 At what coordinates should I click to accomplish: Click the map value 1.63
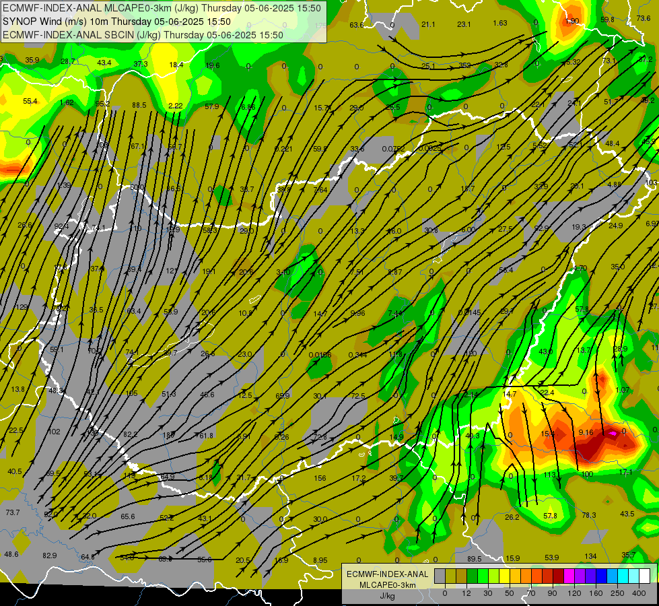point(500,23)
